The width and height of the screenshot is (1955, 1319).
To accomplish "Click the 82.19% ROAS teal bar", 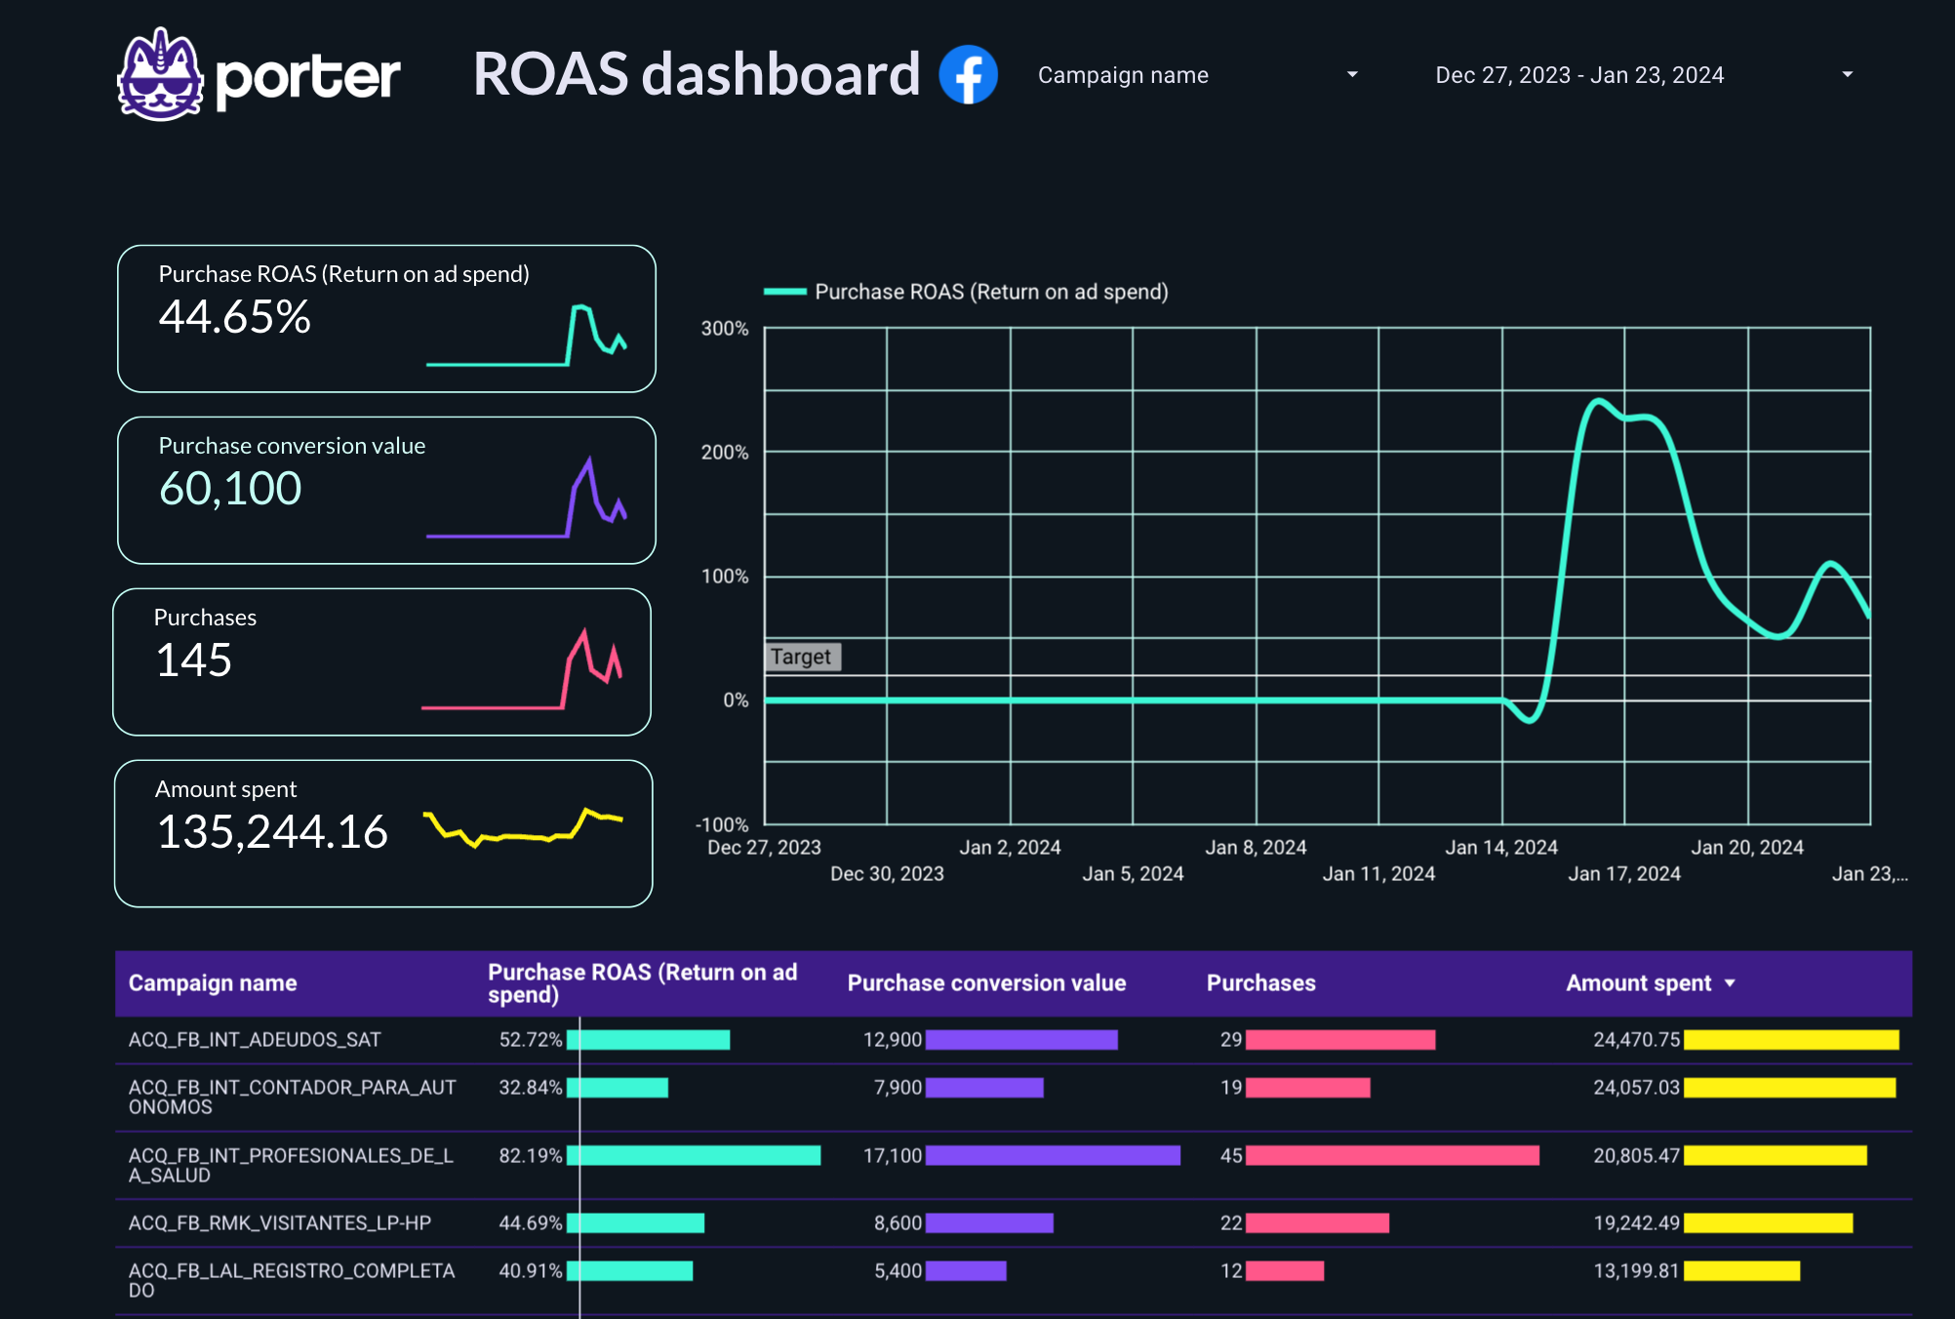I will click(x=694, y=1156).
